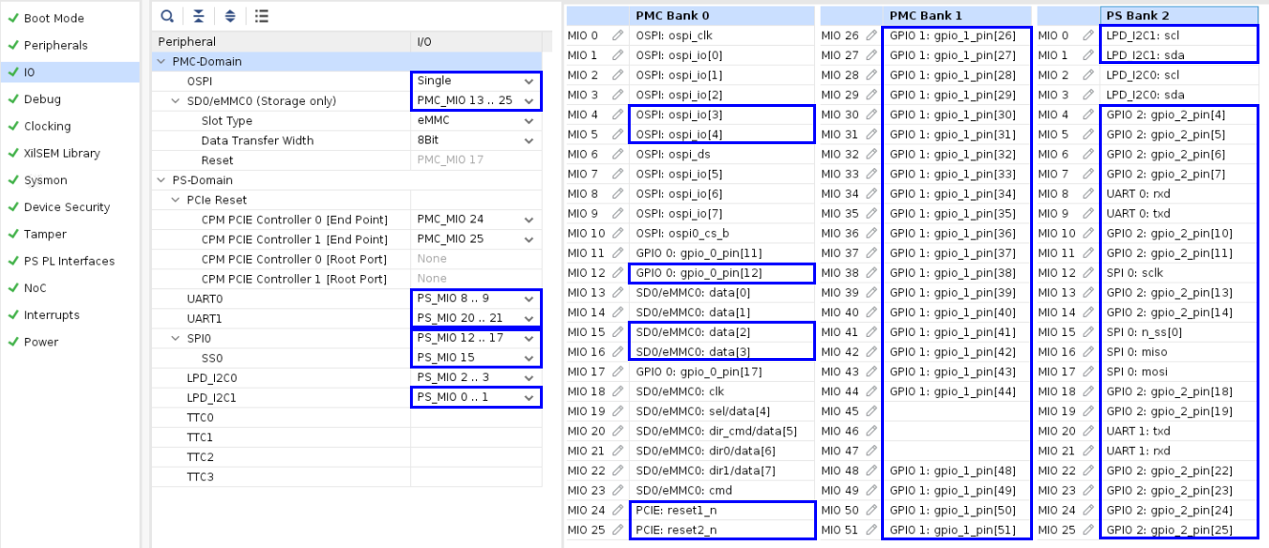The image size is (1269, 548).
Task: Click the Expand All toolbar icon
Action: tap(229, 15)
